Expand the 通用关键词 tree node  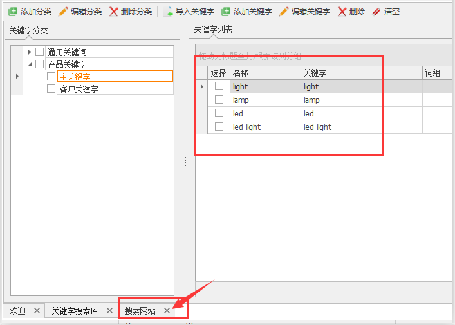pyautogui.click(x=30, y=52)
